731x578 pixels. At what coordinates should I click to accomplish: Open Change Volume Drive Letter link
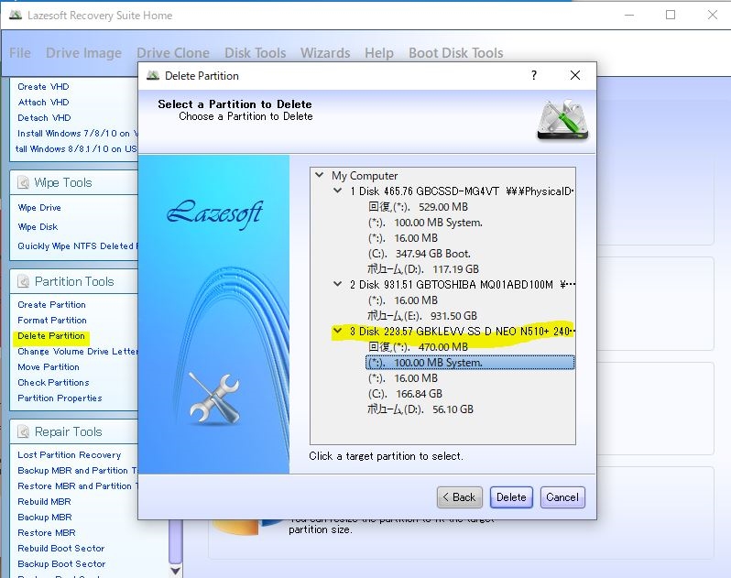(77, 351)
